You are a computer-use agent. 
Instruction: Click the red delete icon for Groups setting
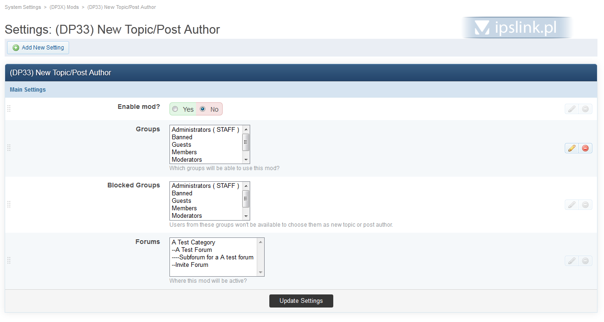[585, 148]
